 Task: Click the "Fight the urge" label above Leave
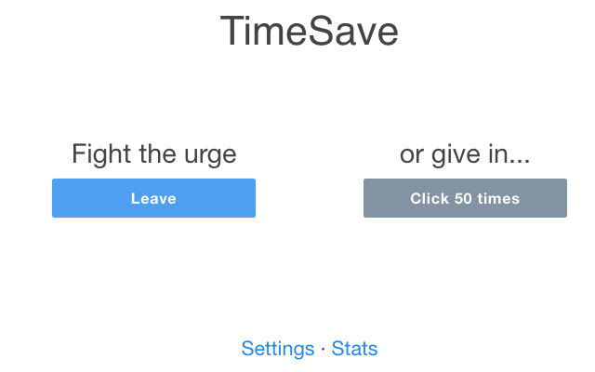tap(153, 154)
